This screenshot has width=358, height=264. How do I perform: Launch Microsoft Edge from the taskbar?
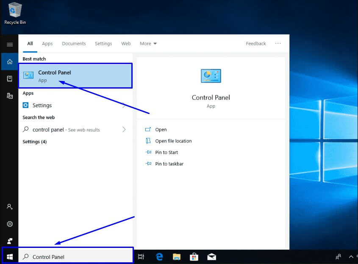159,257
